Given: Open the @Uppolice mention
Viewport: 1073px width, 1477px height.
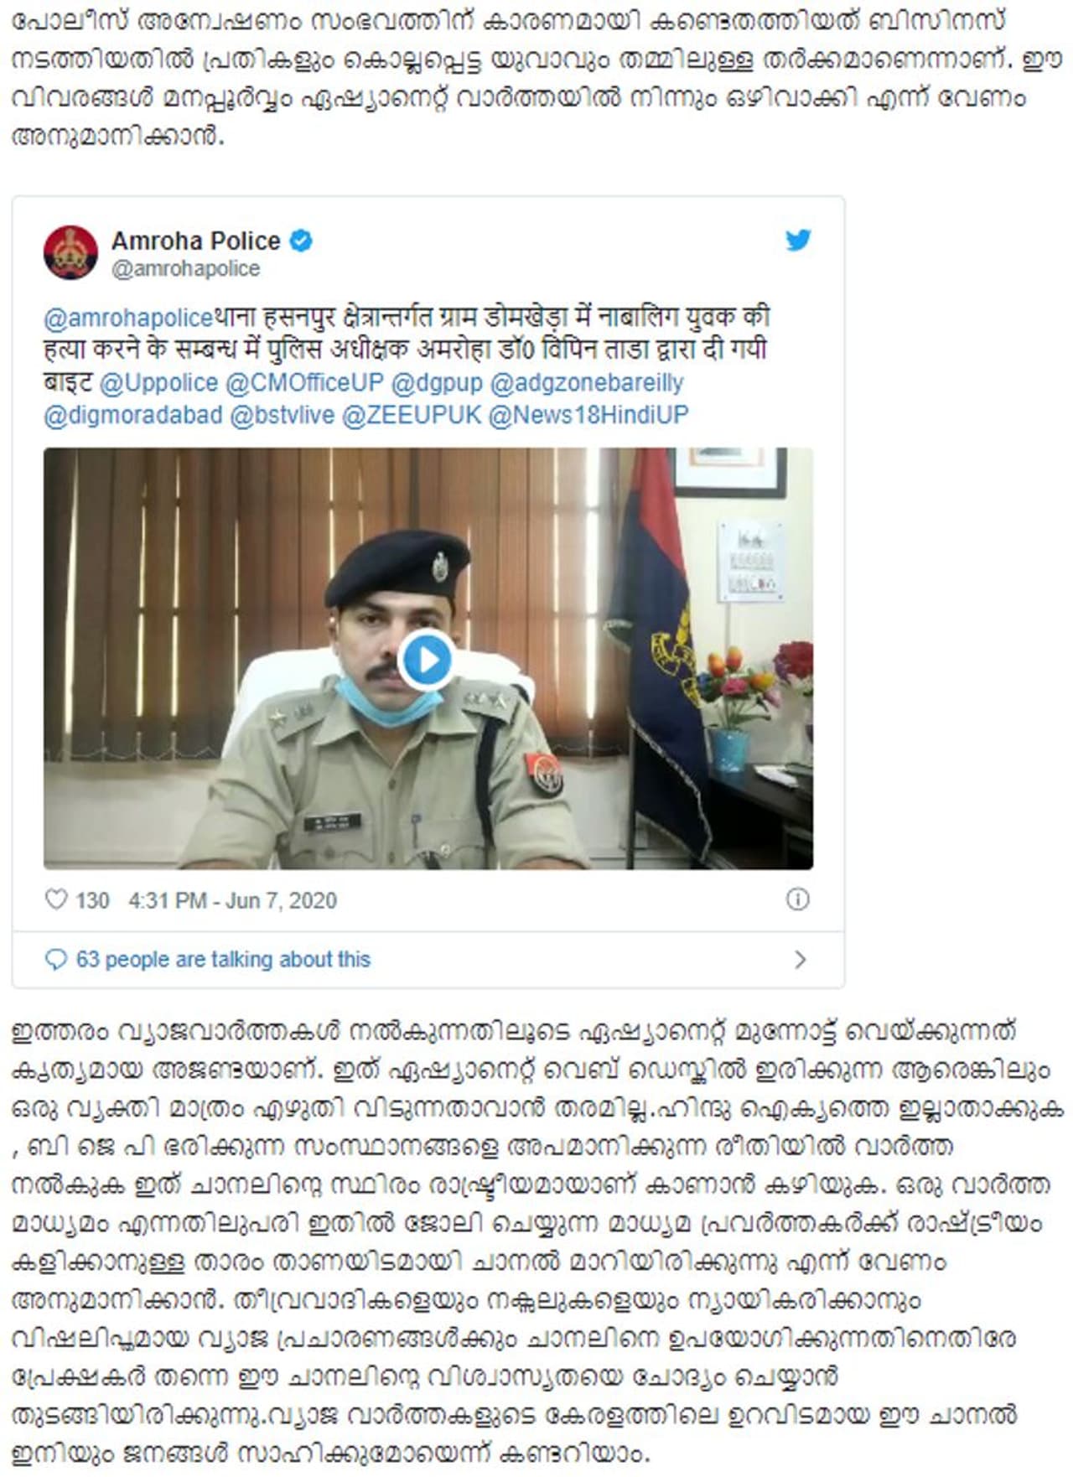Looking at the screenshot, I should click(158, 383).
